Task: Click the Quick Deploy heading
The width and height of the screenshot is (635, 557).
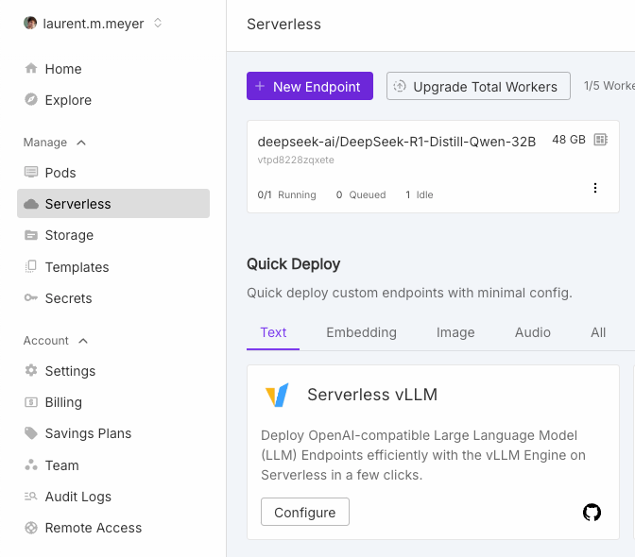Action: (x=293, y=264)
